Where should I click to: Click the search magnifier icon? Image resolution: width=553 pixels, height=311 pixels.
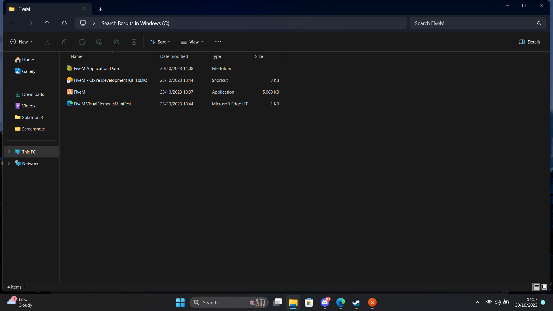pos(539,23)
